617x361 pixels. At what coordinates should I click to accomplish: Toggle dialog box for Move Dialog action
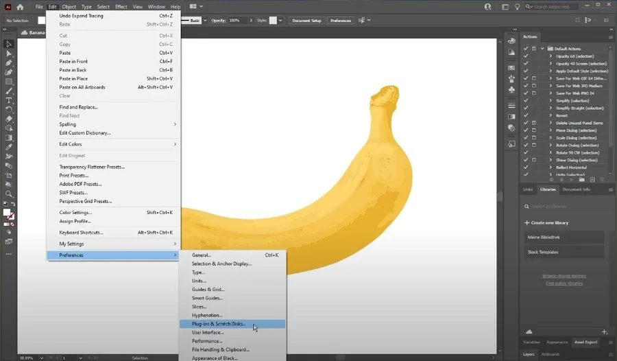[534, 130]
